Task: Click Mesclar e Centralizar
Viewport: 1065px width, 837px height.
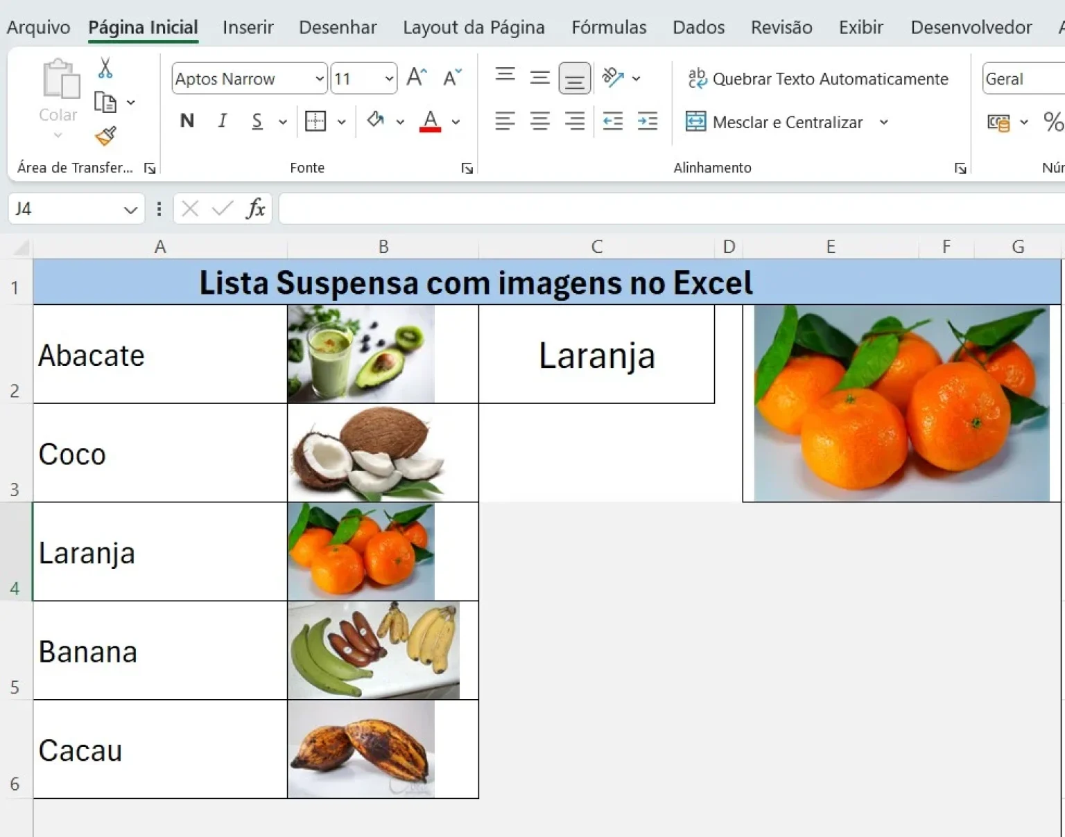Action: [774, 122]
